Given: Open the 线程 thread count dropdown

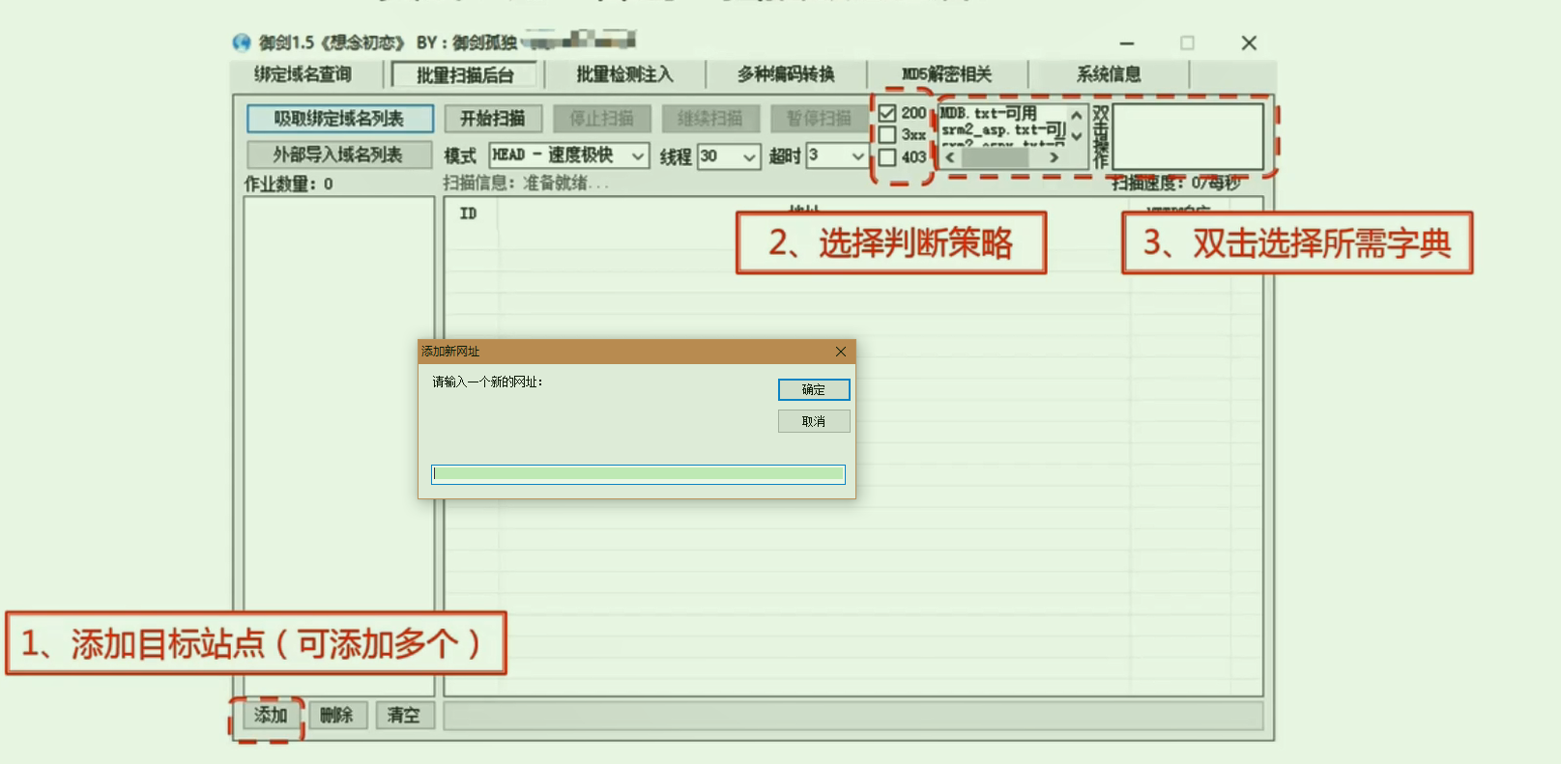Looking at the screenshot, I should [x=730, y=156].
